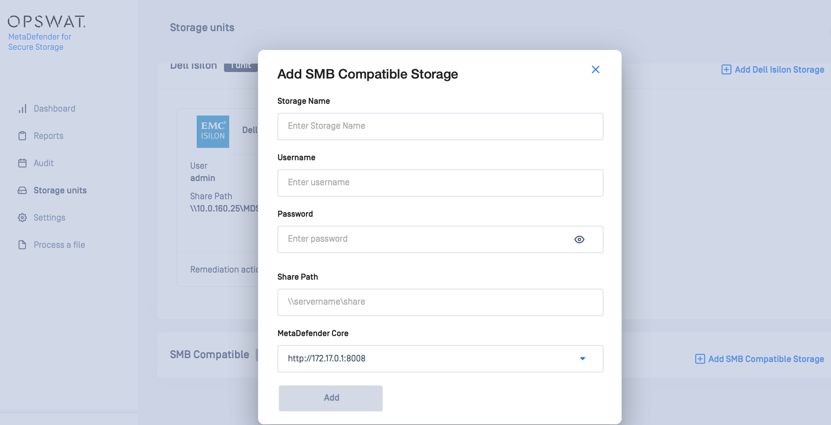The image size is (831, 425).
Task: Open Process a file page
Action: (x=59, y=245)
